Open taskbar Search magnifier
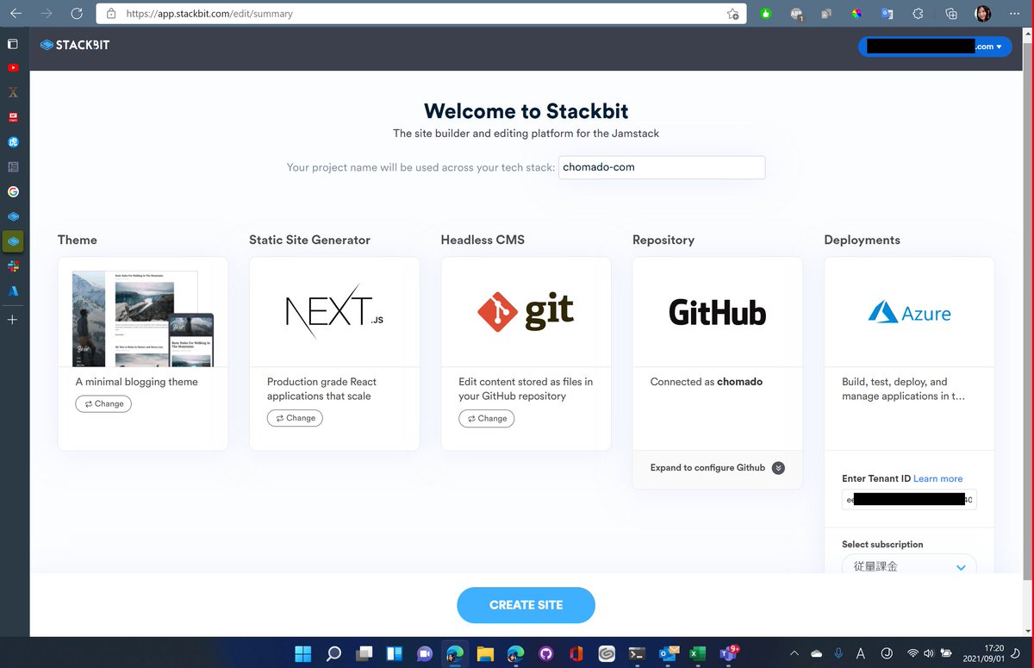1034x668 pixels. (x=333, y=653)
